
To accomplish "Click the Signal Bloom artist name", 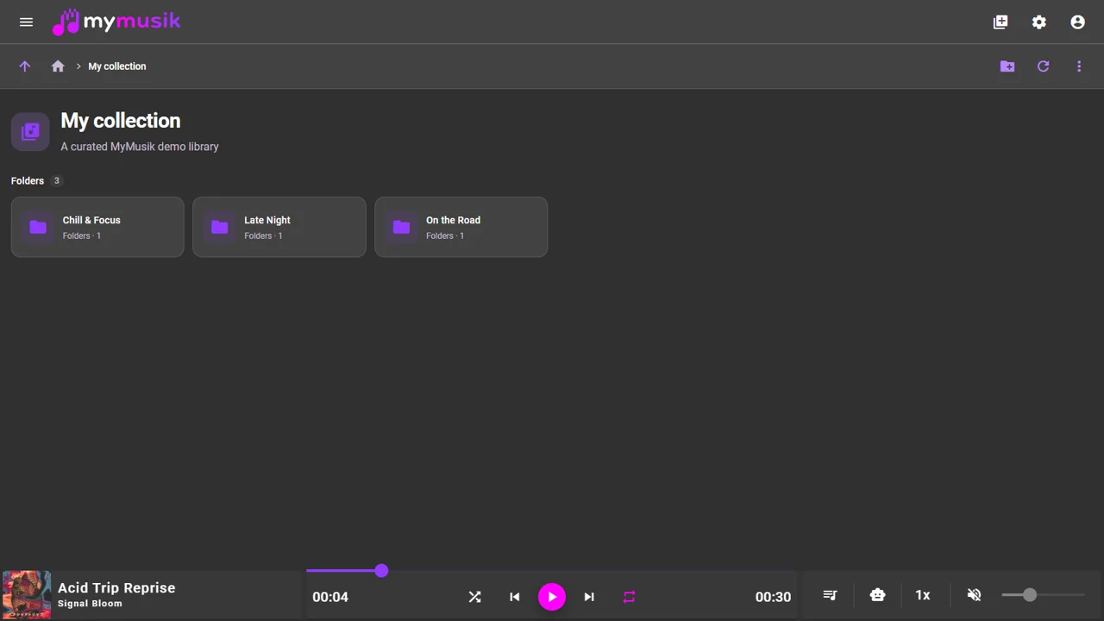I will point(90,604).
